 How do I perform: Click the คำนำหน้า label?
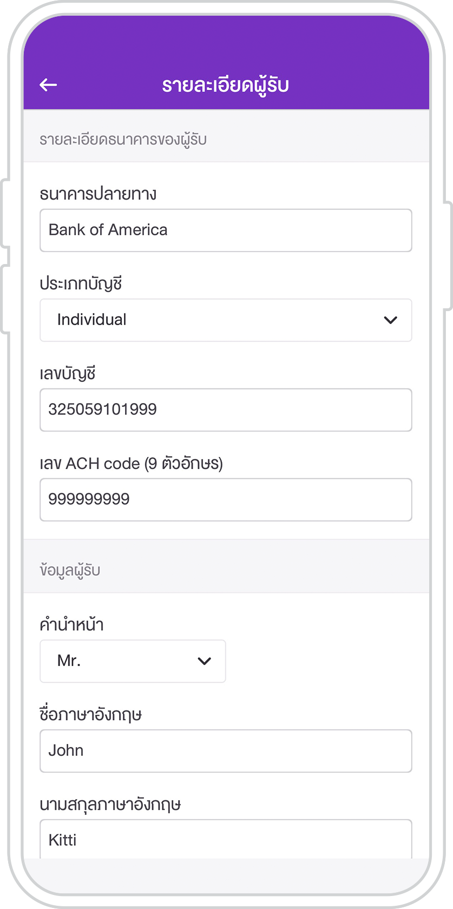[x=71, y=624]
